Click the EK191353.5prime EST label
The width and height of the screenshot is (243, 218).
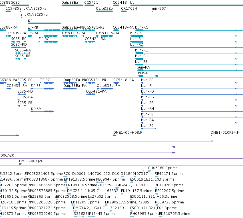click(79, 179)
